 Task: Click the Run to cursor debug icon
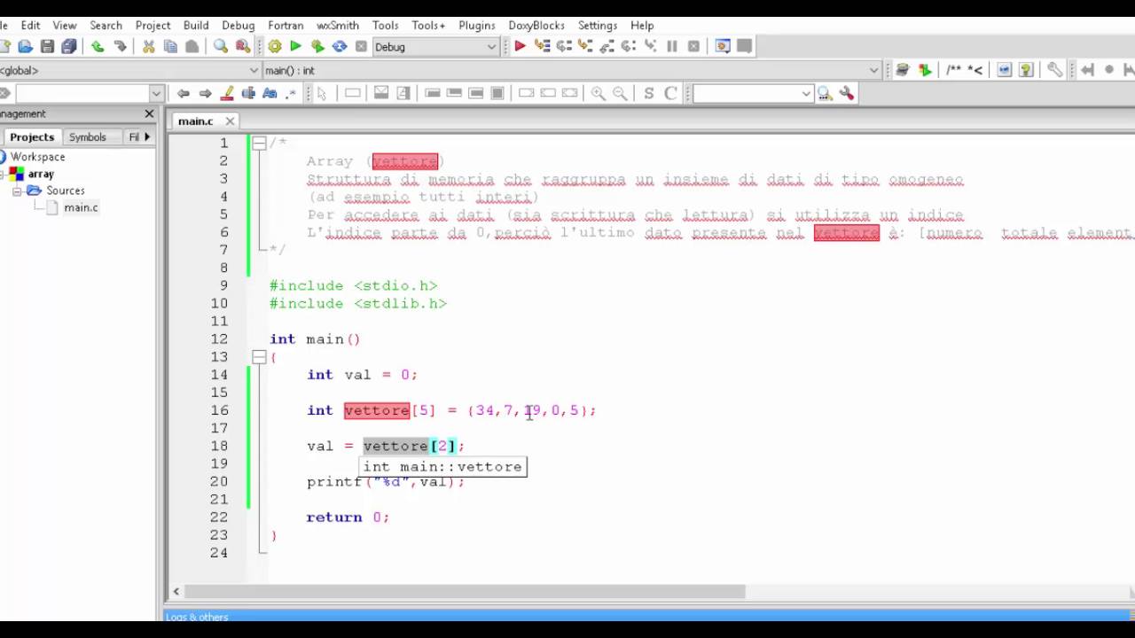coord(542,47)
